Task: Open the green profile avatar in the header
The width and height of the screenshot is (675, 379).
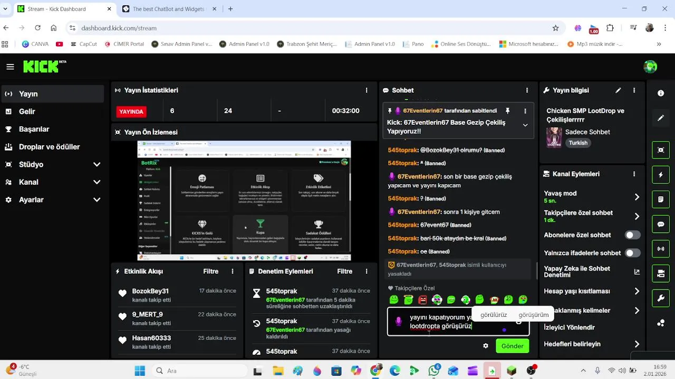Action: 650,66
